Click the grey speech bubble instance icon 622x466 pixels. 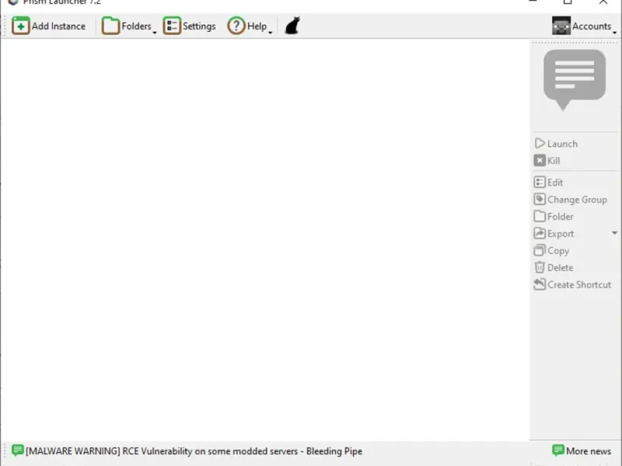575,80
